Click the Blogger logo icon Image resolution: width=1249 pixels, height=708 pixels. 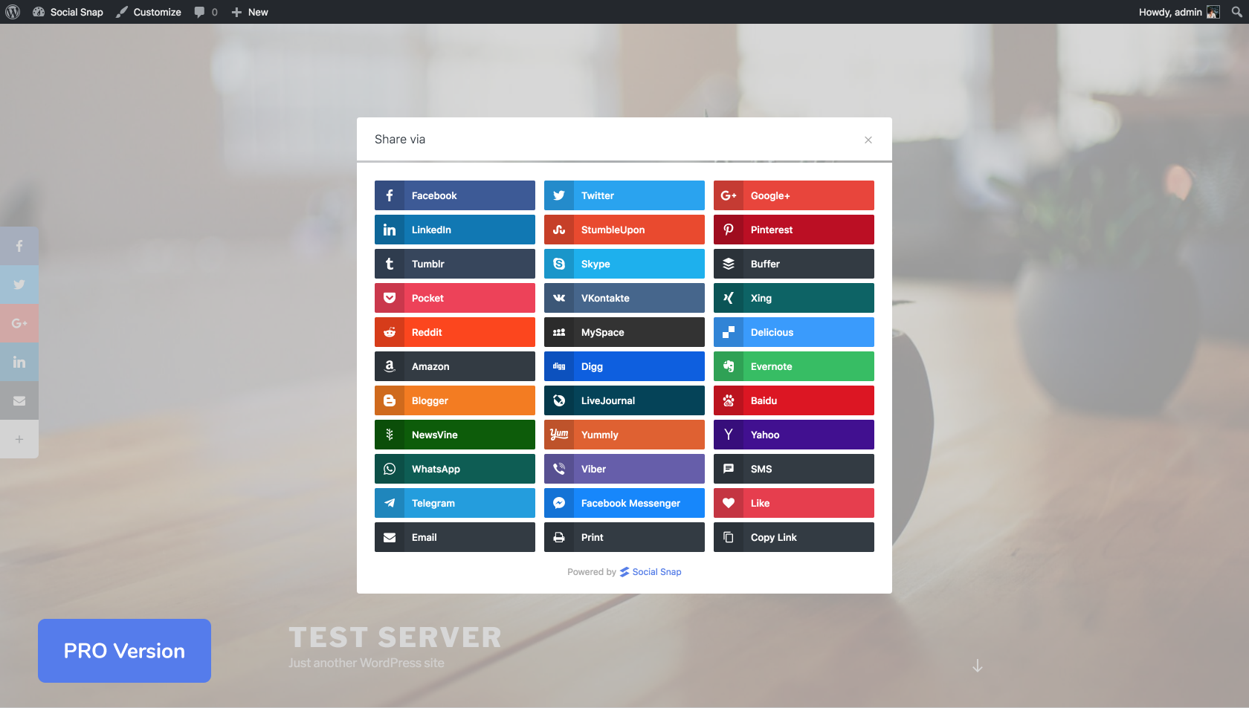(390, 400)
